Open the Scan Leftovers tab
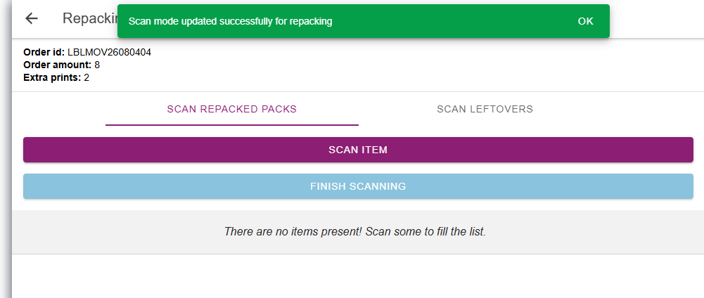The width and height of the screenshot is (704, 298). coord(485,109)
